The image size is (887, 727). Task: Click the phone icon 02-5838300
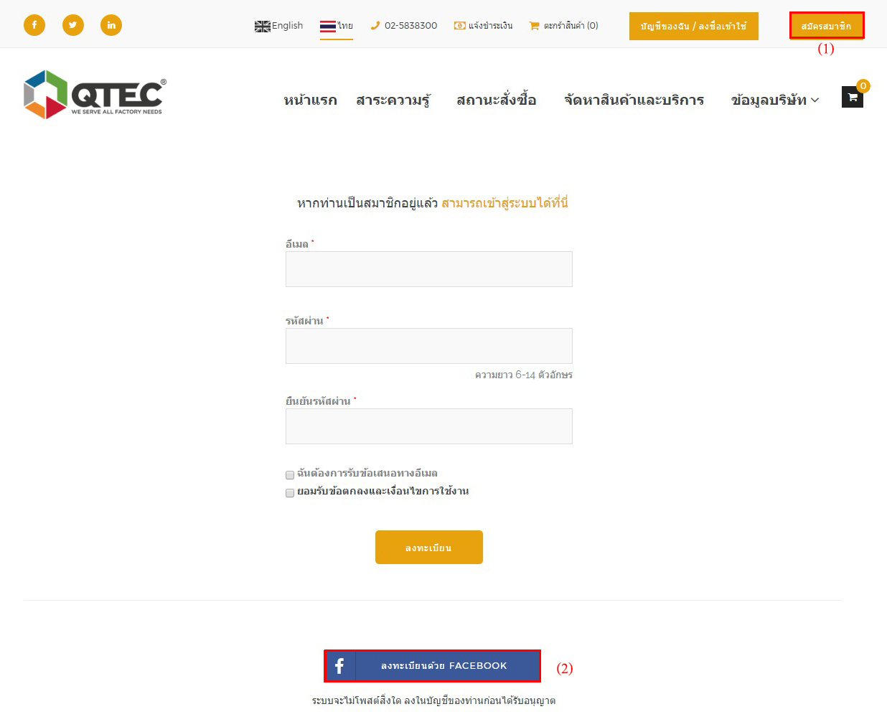click(375, 26)
